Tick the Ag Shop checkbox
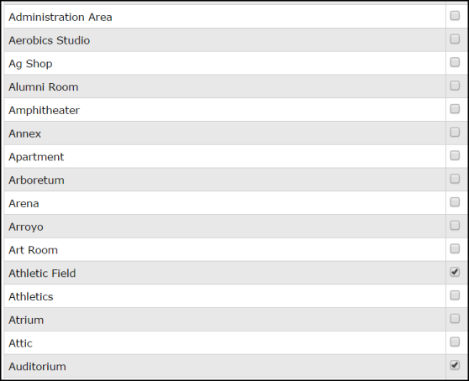Viewport: 469px width, 381px height. point(455,62)
